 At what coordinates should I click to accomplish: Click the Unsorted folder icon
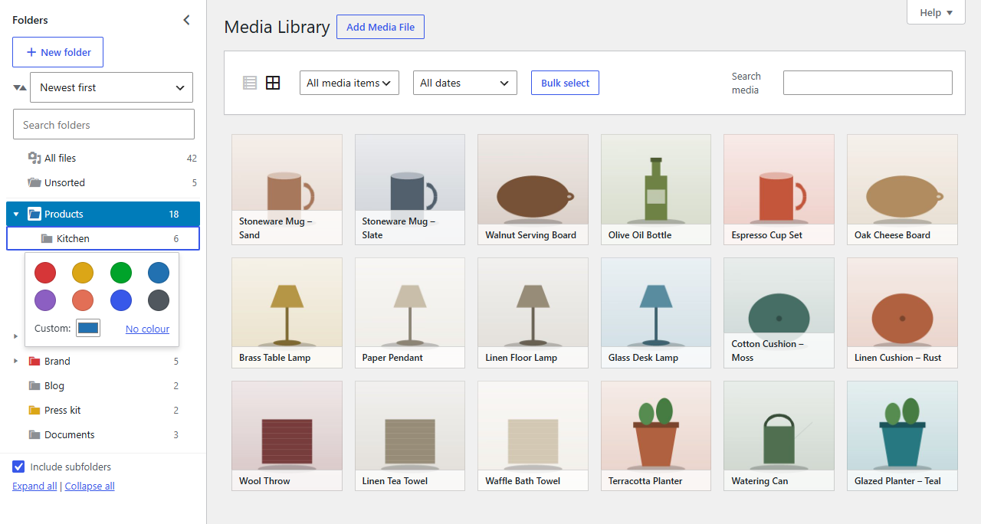34,182
